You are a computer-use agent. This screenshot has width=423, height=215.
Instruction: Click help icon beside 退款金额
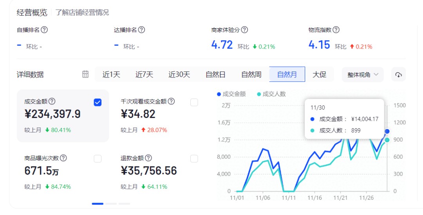click(x=148, y=158)
